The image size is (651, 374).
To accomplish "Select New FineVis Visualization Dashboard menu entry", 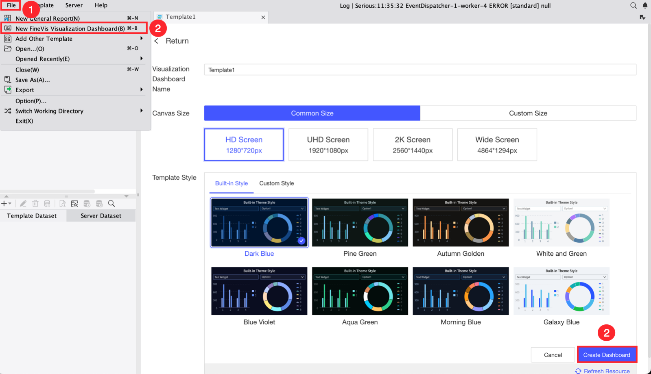I will (x=74, y=28).
